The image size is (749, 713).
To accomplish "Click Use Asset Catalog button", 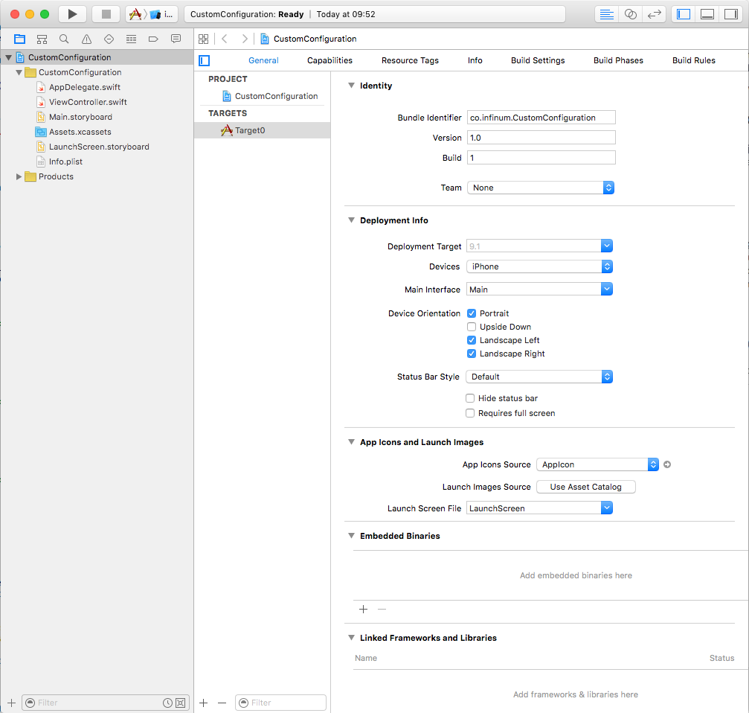I will (585, 487).
